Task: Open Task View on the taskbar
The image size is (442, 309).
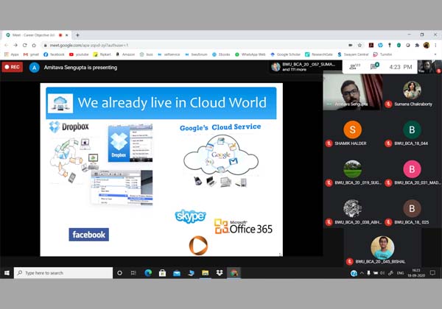Action: 133,273
